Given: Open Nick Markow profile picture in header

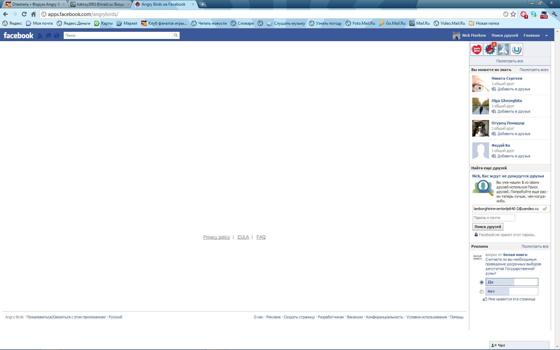Looking at the screenshot, I should [456, 35].
